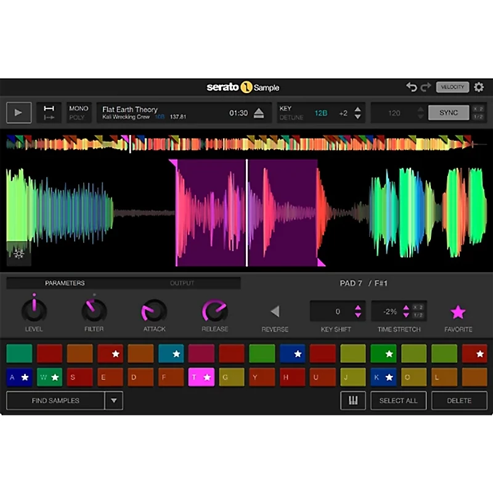Increase the Key Shift value stepper
493x493 pixels.
point(357,308)
